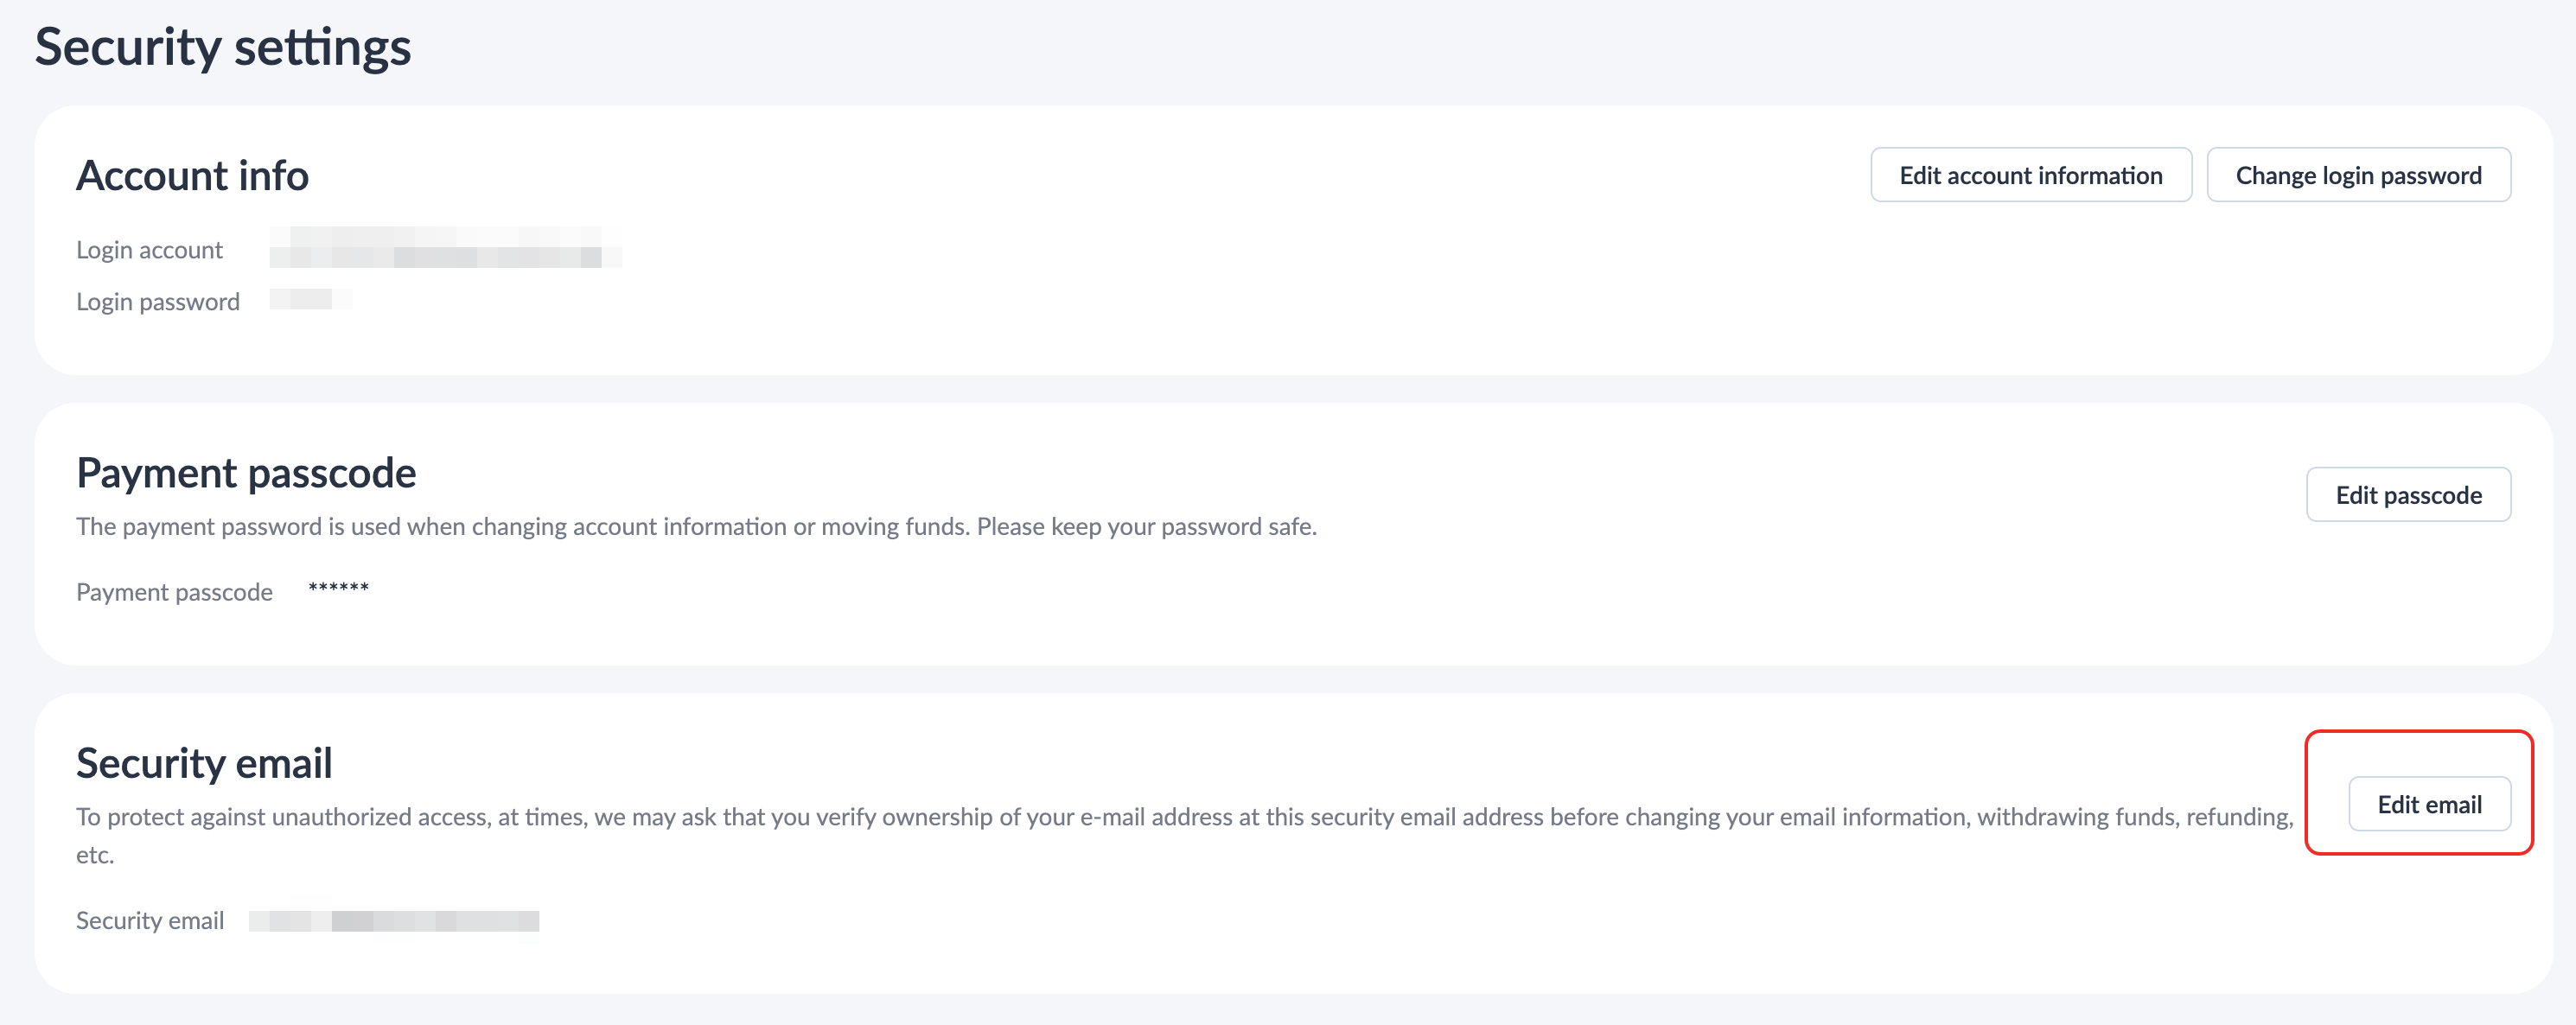The image size is (2576, 1025).
Task: Click the blurred login account value
Action: click(444, 249)
